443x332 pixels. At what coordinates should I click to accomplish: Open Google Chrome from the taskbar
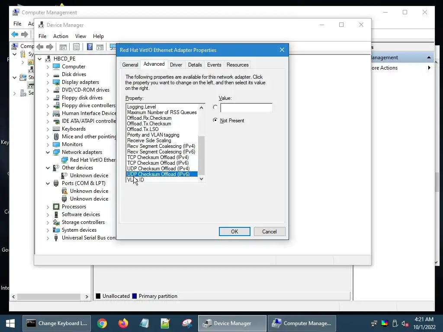pyautogui.click(x=102, y=323)
